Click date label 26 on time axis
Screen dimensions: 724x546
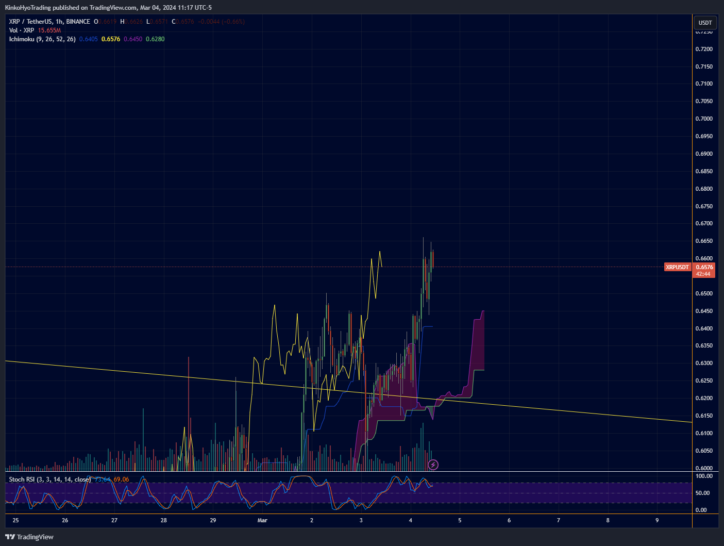tap(65, 520)
